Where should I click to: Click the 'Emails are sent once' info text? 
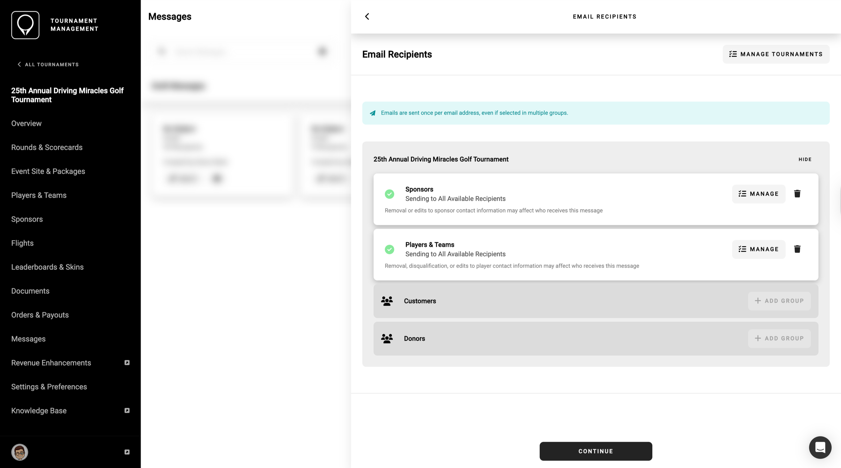click(474, 113)
